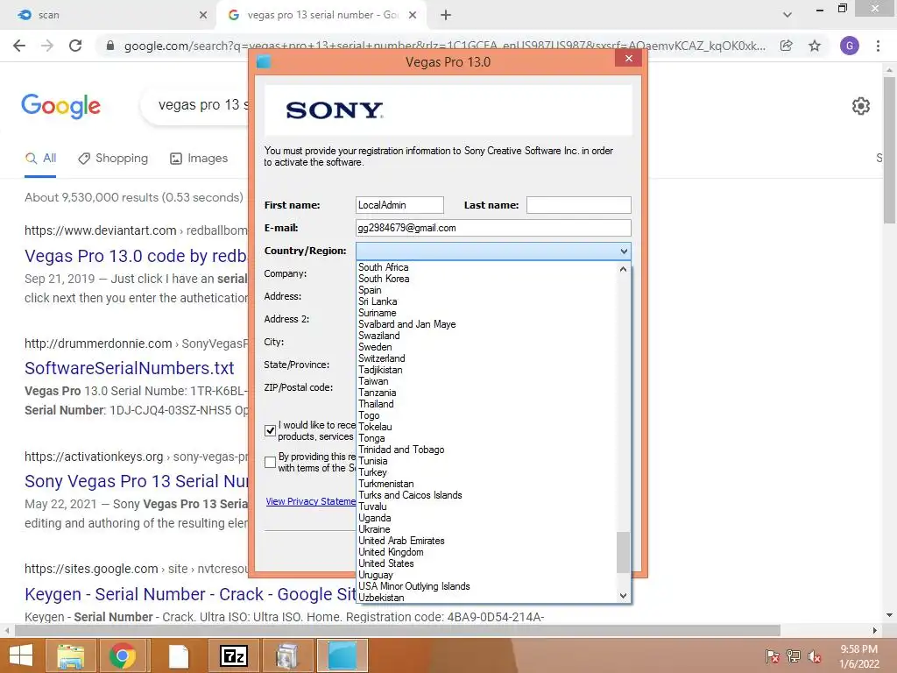Open the installer taskbar icon
Image resolution: width=897 pixels, height=673 pixels.
287,655
